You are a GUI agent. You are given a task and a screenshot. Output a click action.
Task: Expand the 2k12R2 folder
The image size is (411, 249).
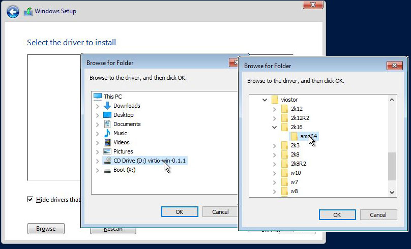click(x=275, y=118)
